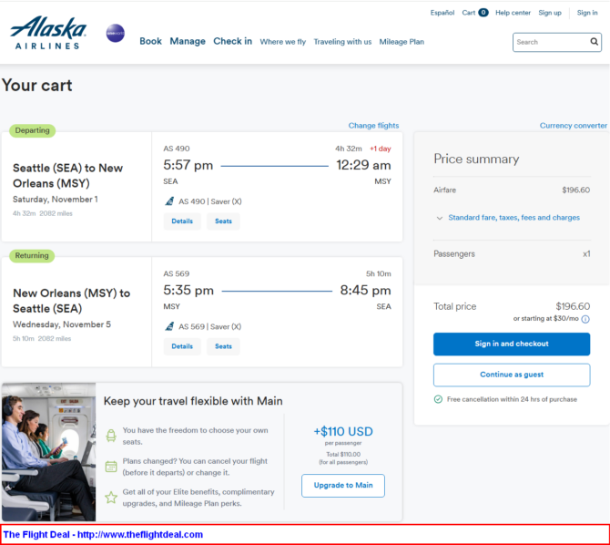This screenshot has width=610, height=545.
Task: Click Wednesday, November 5 date text
Action: [62, 324]
